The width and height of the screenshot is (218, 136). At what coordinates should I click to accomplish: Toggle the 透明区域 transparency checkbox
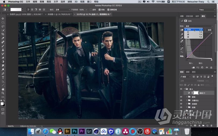(x=108, y=10)
